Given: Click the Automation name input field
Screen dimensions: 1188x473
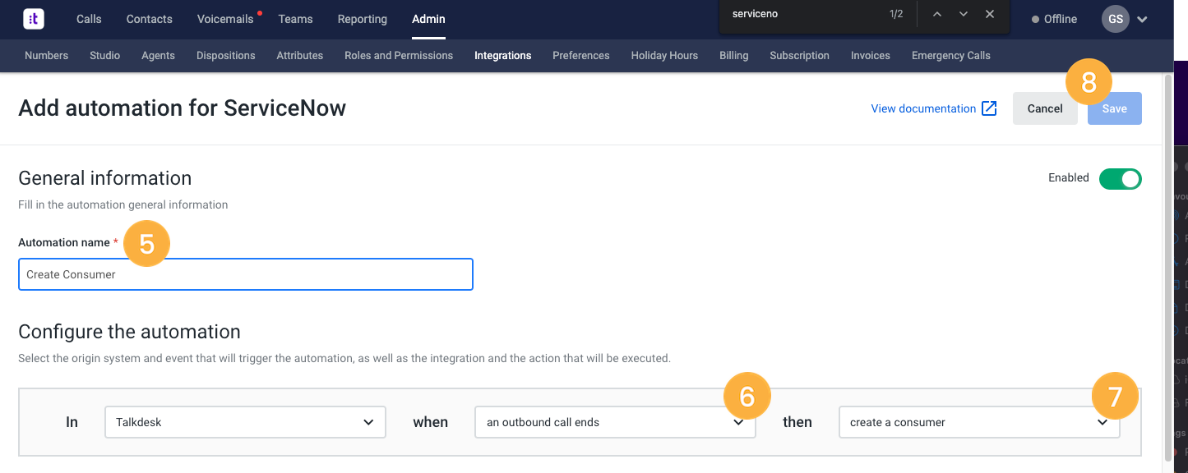Looking at the screenshot, I should tap(245, 273).
